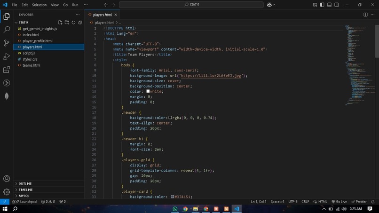The width and height of the screenshot is (379, 213).
Task: Open the Go menu
Action: (x=65, y=5)
